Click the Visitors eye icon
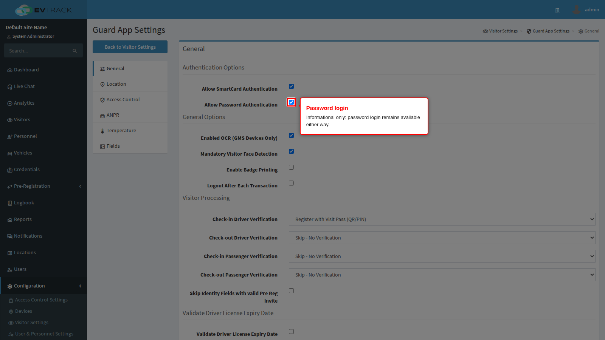605x340 pixels. coord(10,120)
